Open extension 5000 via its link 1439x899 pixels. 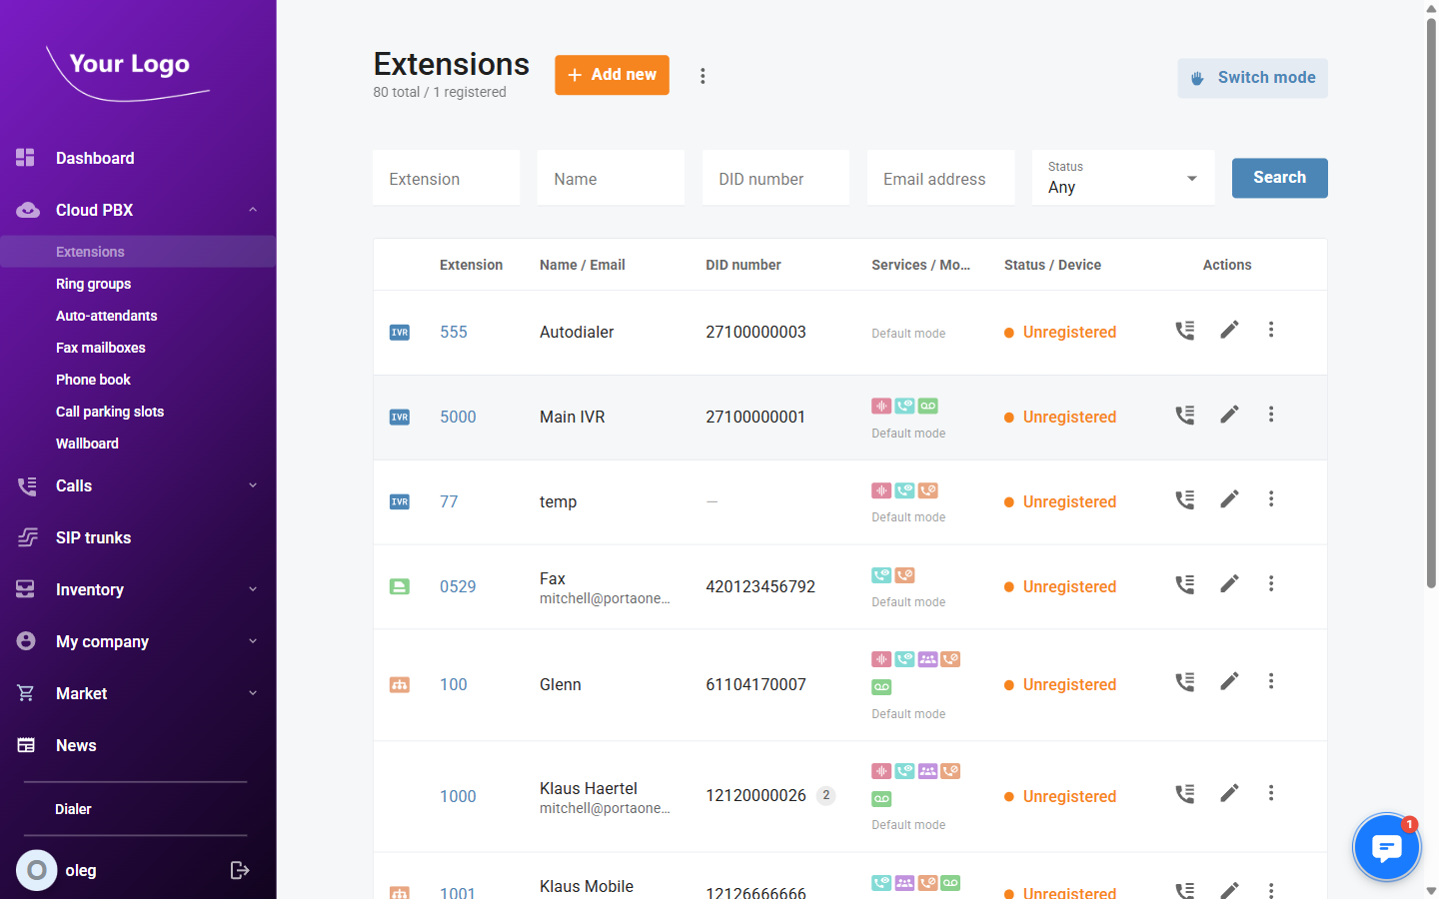(x=458, y=417)
